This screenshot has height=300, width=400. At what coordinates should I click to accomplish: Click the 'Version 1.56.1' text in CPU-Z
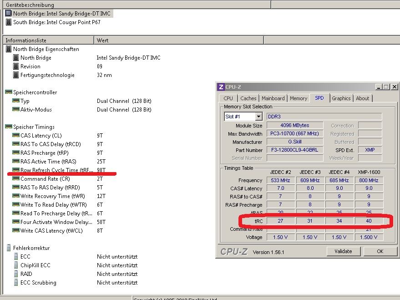[x=268, y=252]
